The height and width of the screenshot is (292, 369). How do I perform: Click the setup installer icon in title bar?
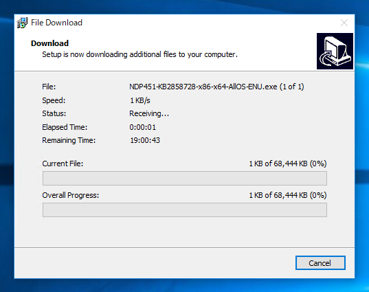pos(23,23)
